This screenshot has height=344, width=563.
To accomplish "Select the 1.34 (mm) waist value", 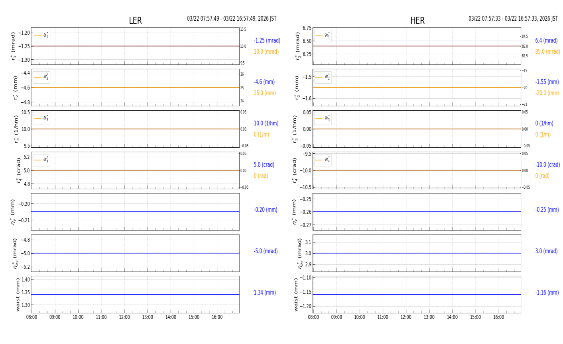I will click(265, 293).
